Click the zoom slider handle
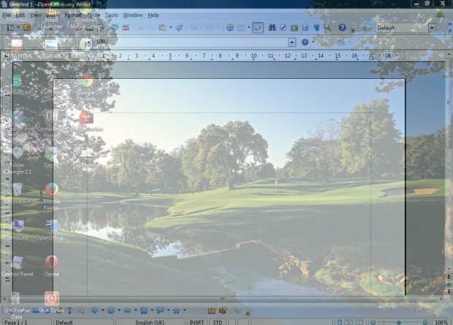This screenshot has height=325, width=453. (x=399, y=322)
